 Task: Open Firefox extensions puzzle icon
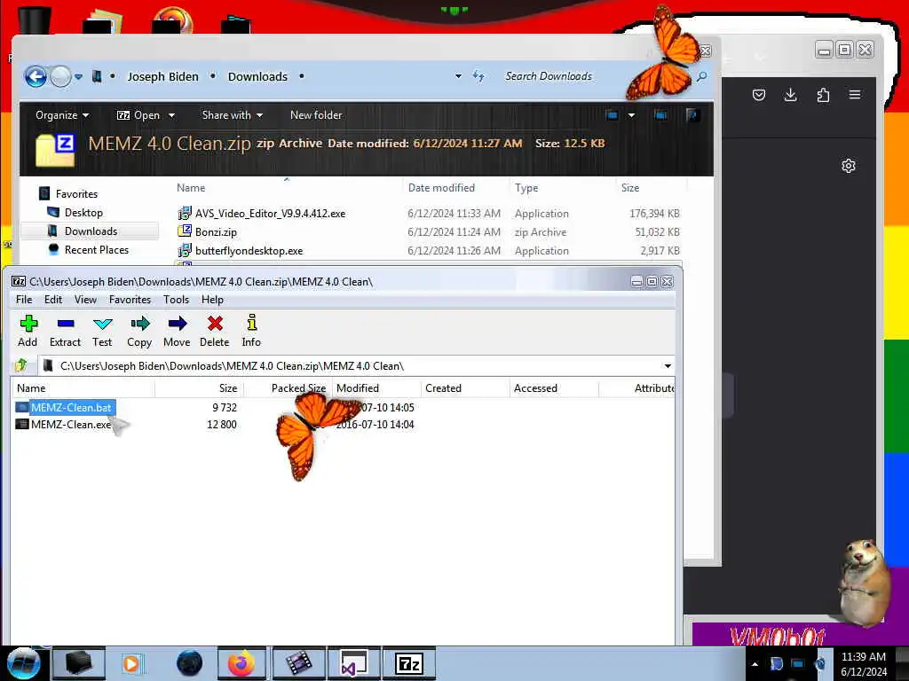coord(823,94)
